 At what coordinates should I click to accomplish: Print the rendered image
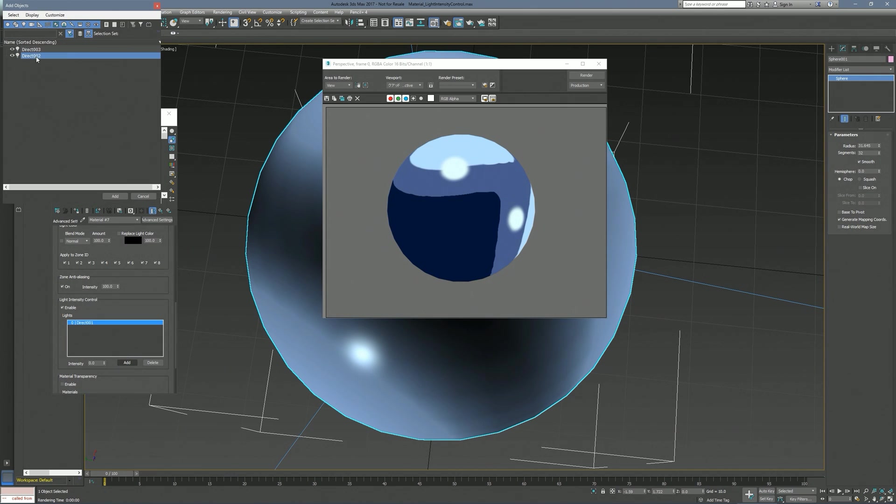tap(350, 98)
